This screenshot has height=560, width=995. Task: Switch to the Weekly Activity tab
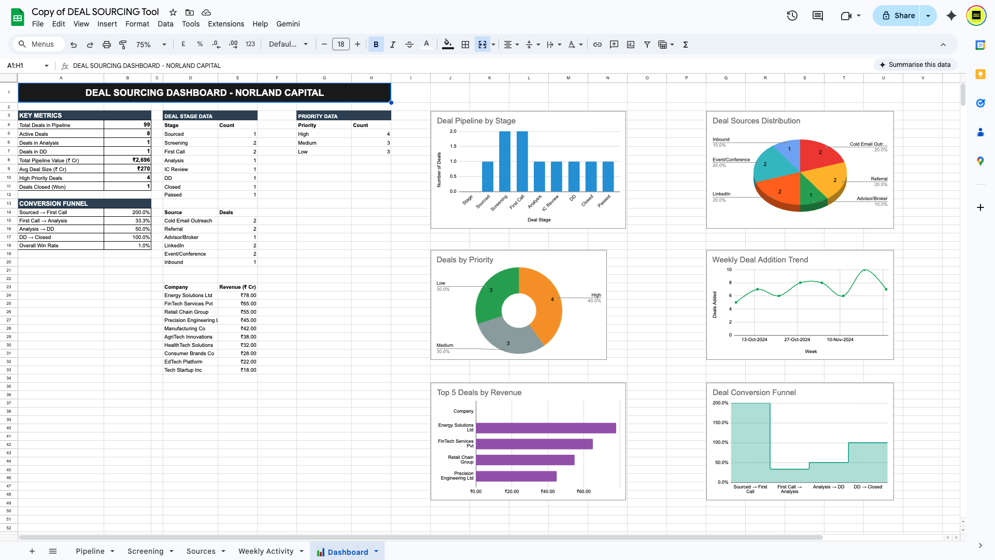pyautogui.click(x=266, y=551)
